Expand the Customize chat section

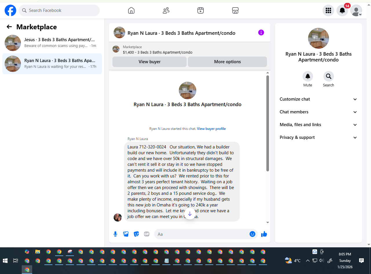click(x=319, y=99)
